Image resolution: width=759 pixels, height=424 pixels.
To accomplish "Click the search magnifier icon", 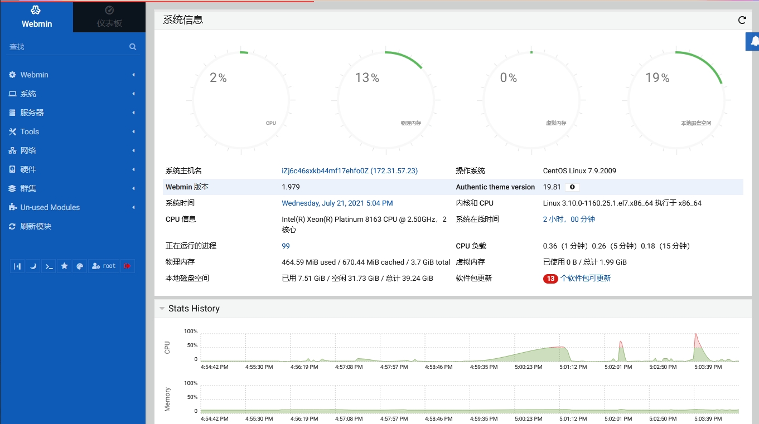I will click(x=133, y=47).
